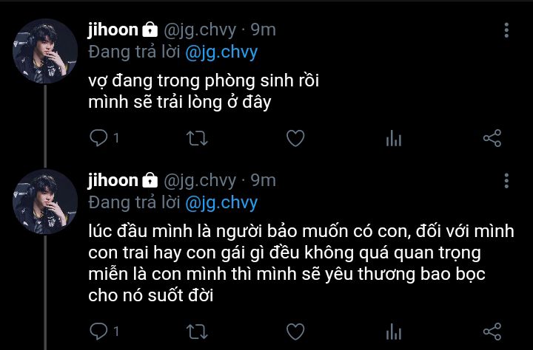Open more options menu on second tweet
This screenshot has width=533, height=350.
click(x=506, y=180)
